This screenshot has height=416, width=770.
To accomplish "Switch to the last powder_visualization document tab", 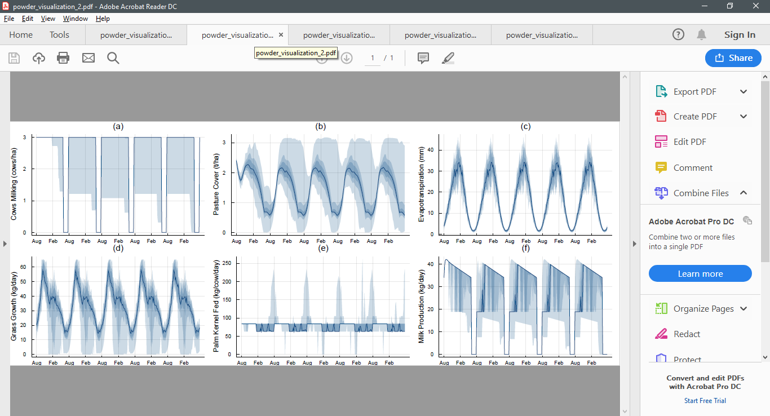I will [542, 35].
